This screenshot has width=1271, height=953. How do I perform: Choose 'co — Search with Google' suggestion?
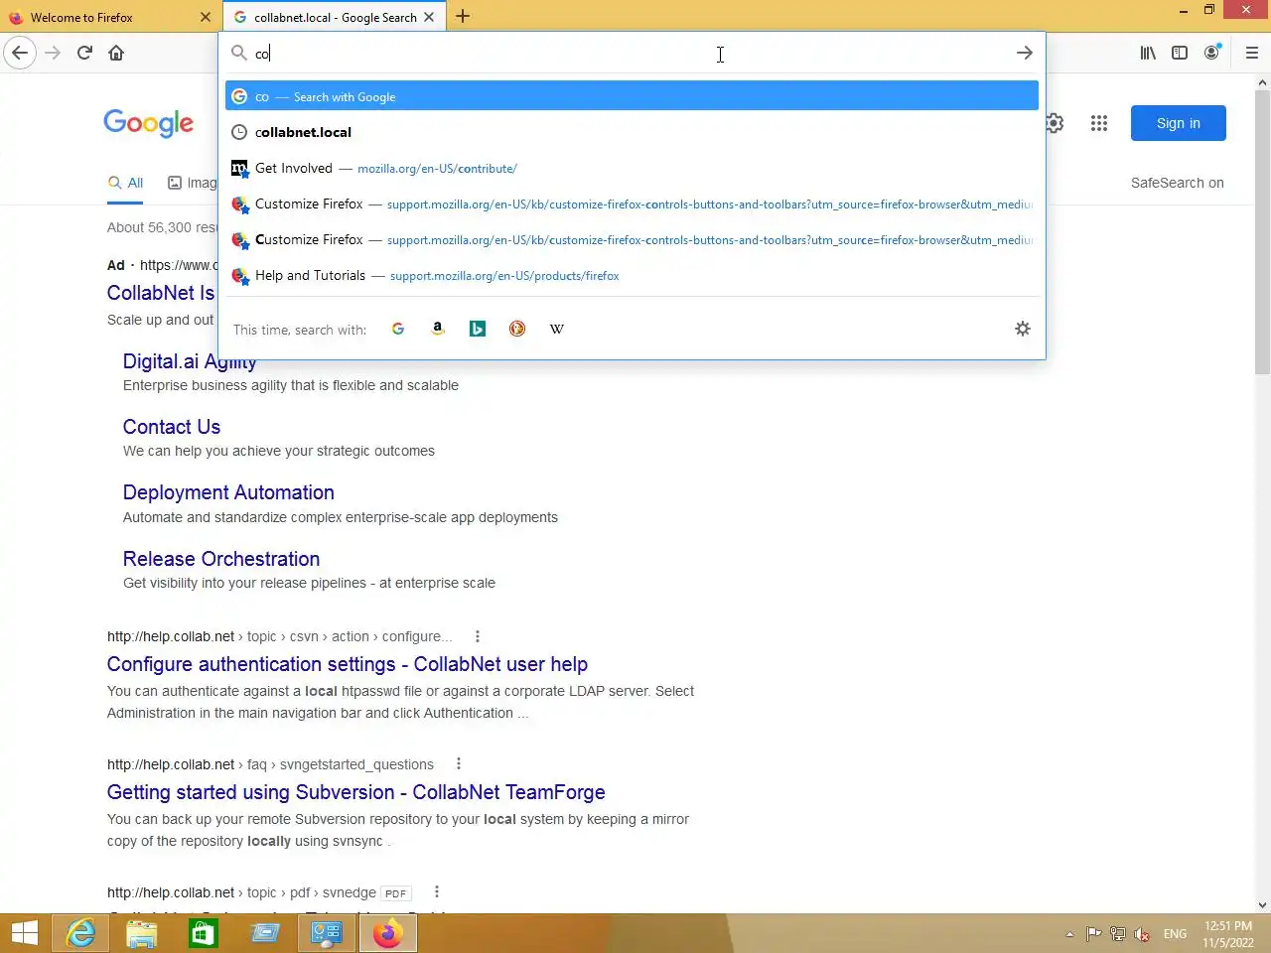tap(632, 96)
